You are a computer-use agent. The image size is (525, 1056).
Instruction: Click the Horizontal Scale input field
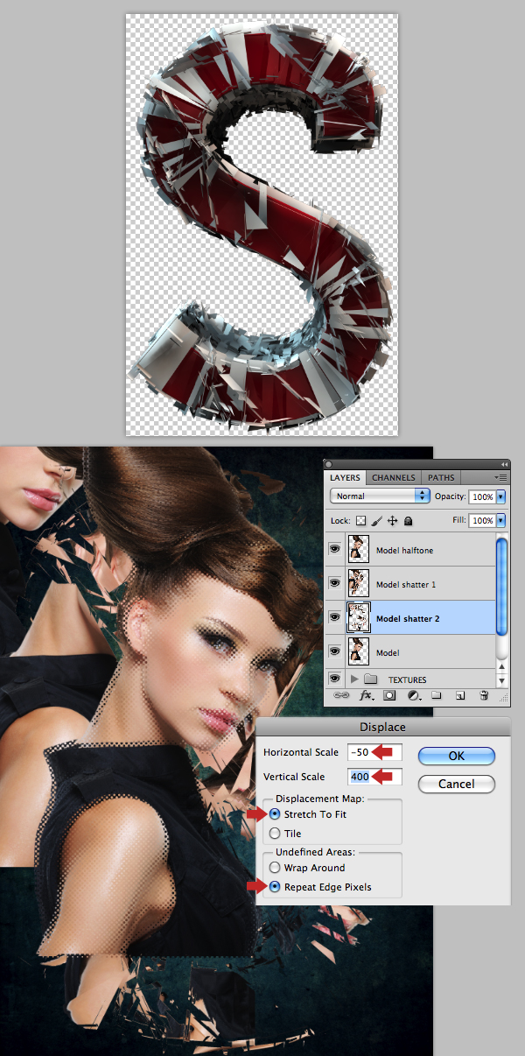pyautogui.click(x=374, y=752)
